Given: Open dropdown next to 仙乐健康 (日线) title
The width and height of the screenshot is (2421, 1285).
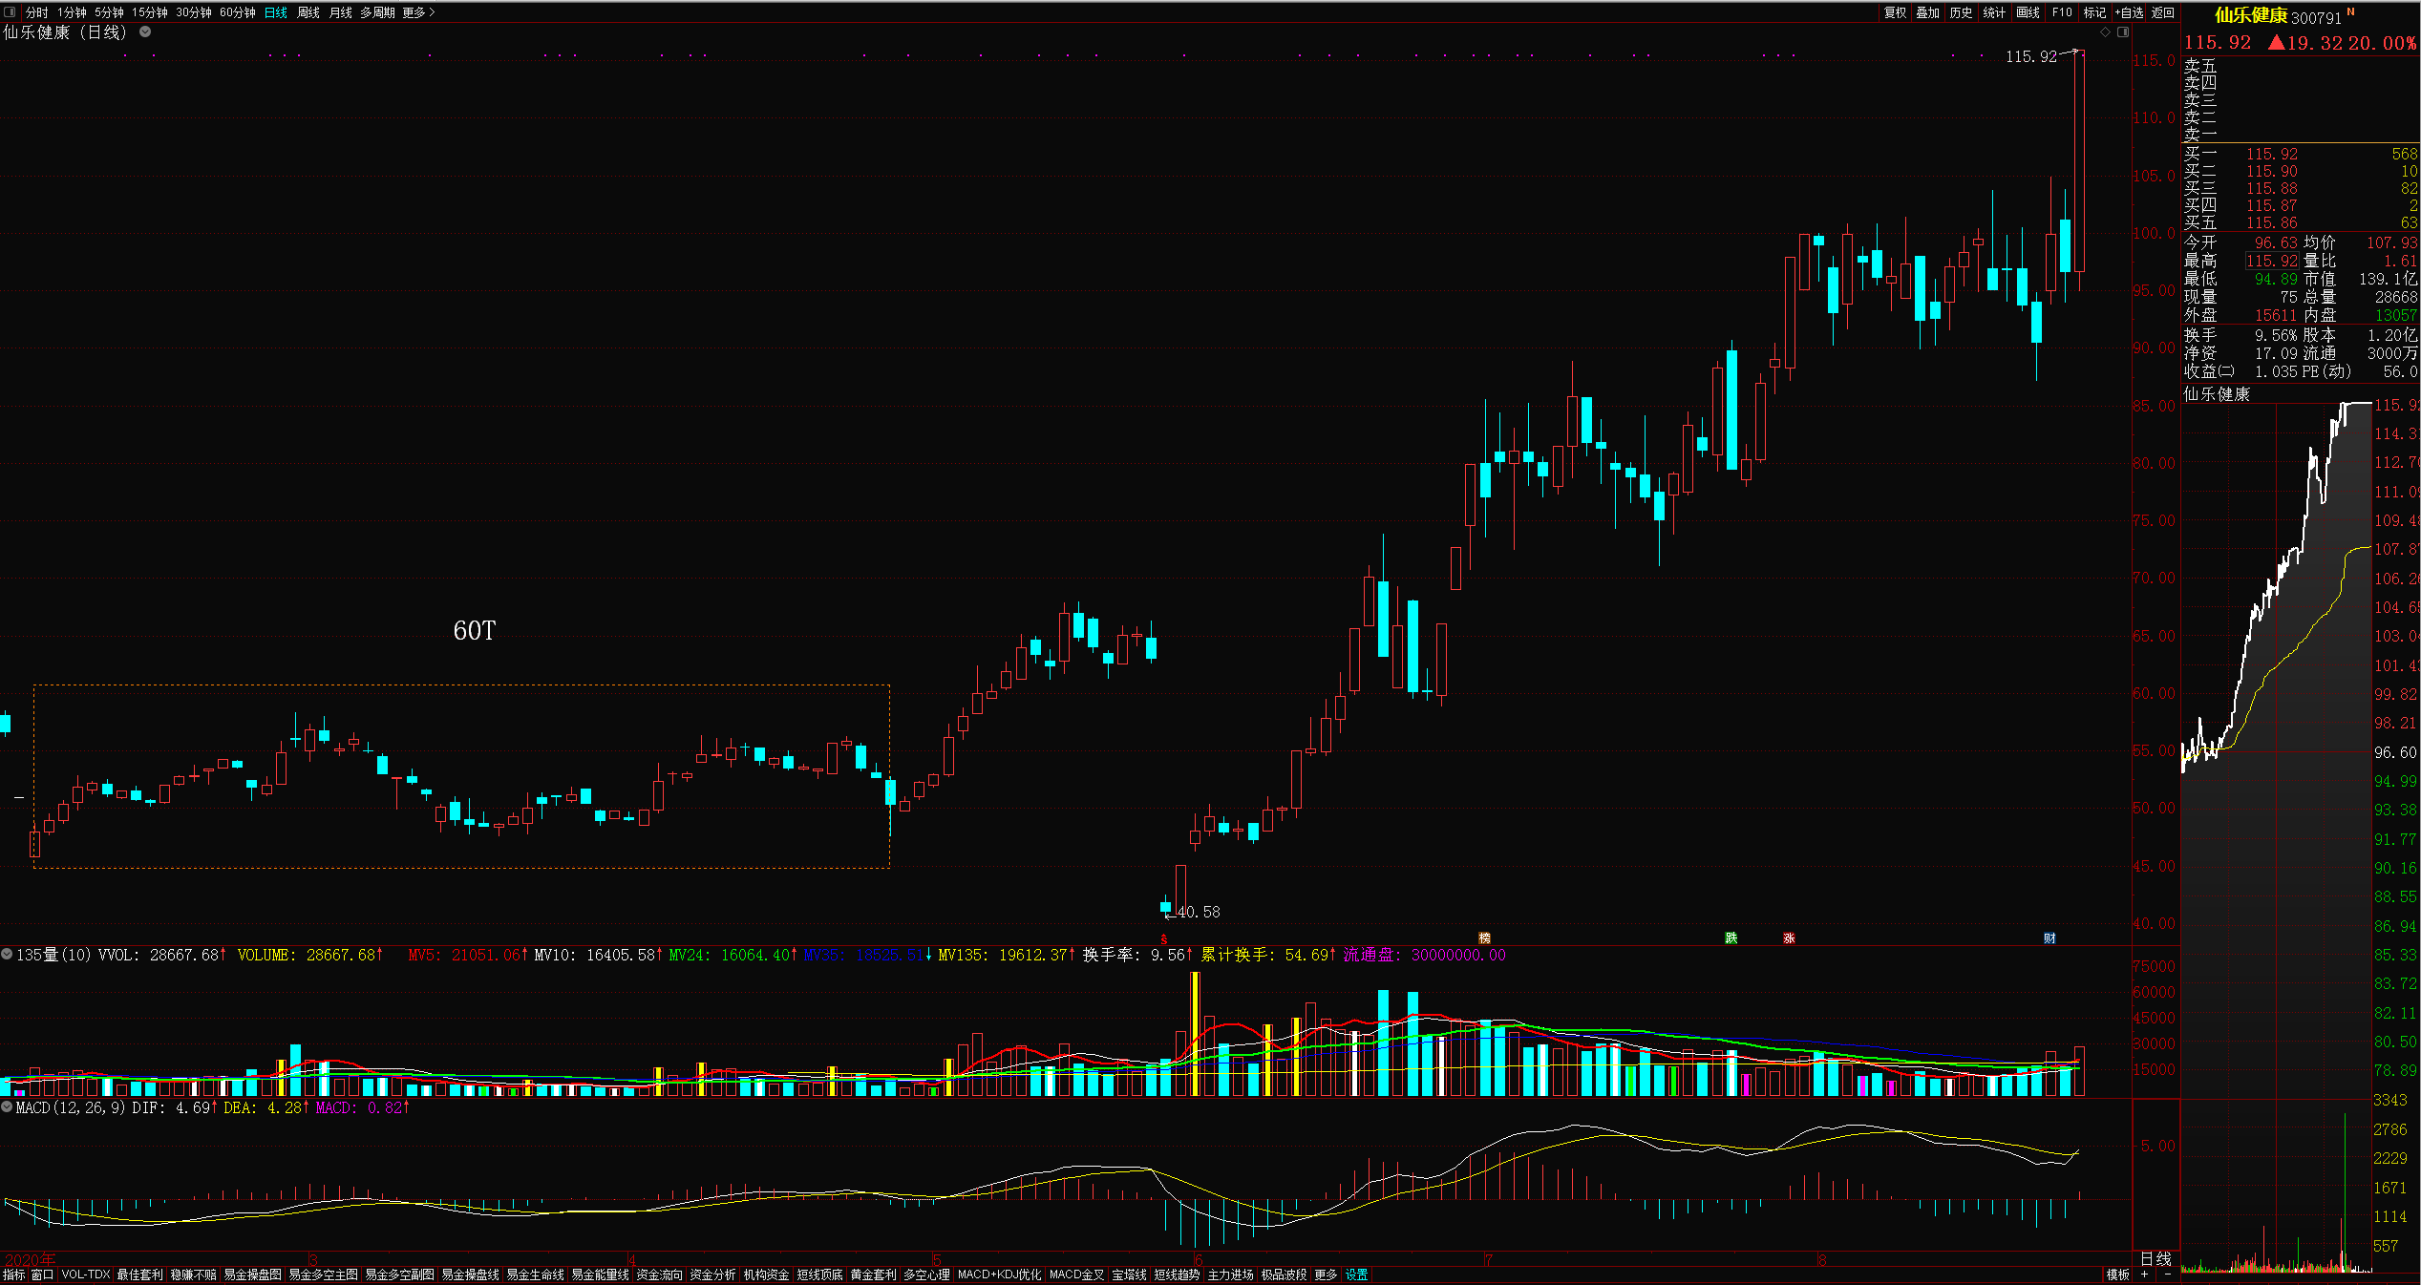Looking at the screenshot, I should point(145,32).
